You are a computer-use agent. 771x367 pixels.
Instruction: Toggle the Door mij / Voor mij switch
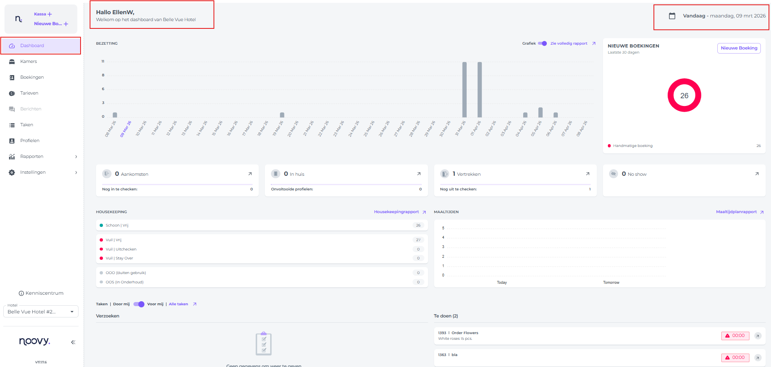139,304
